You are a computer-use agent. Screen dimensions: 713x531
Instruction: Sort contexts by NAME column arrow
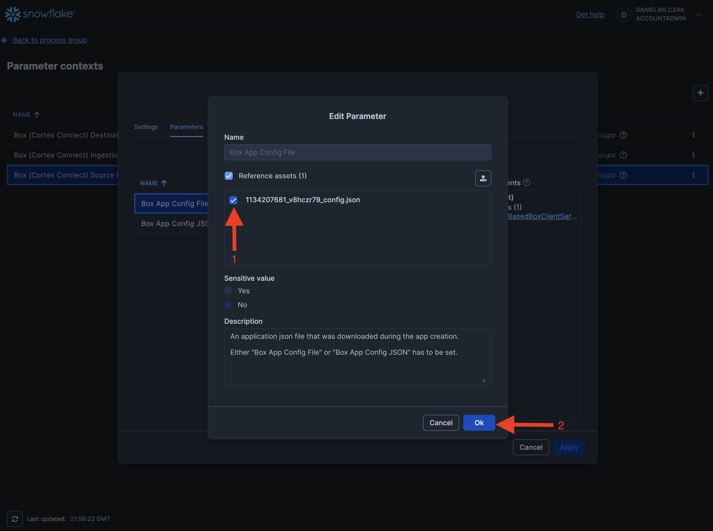coord(37,115)
